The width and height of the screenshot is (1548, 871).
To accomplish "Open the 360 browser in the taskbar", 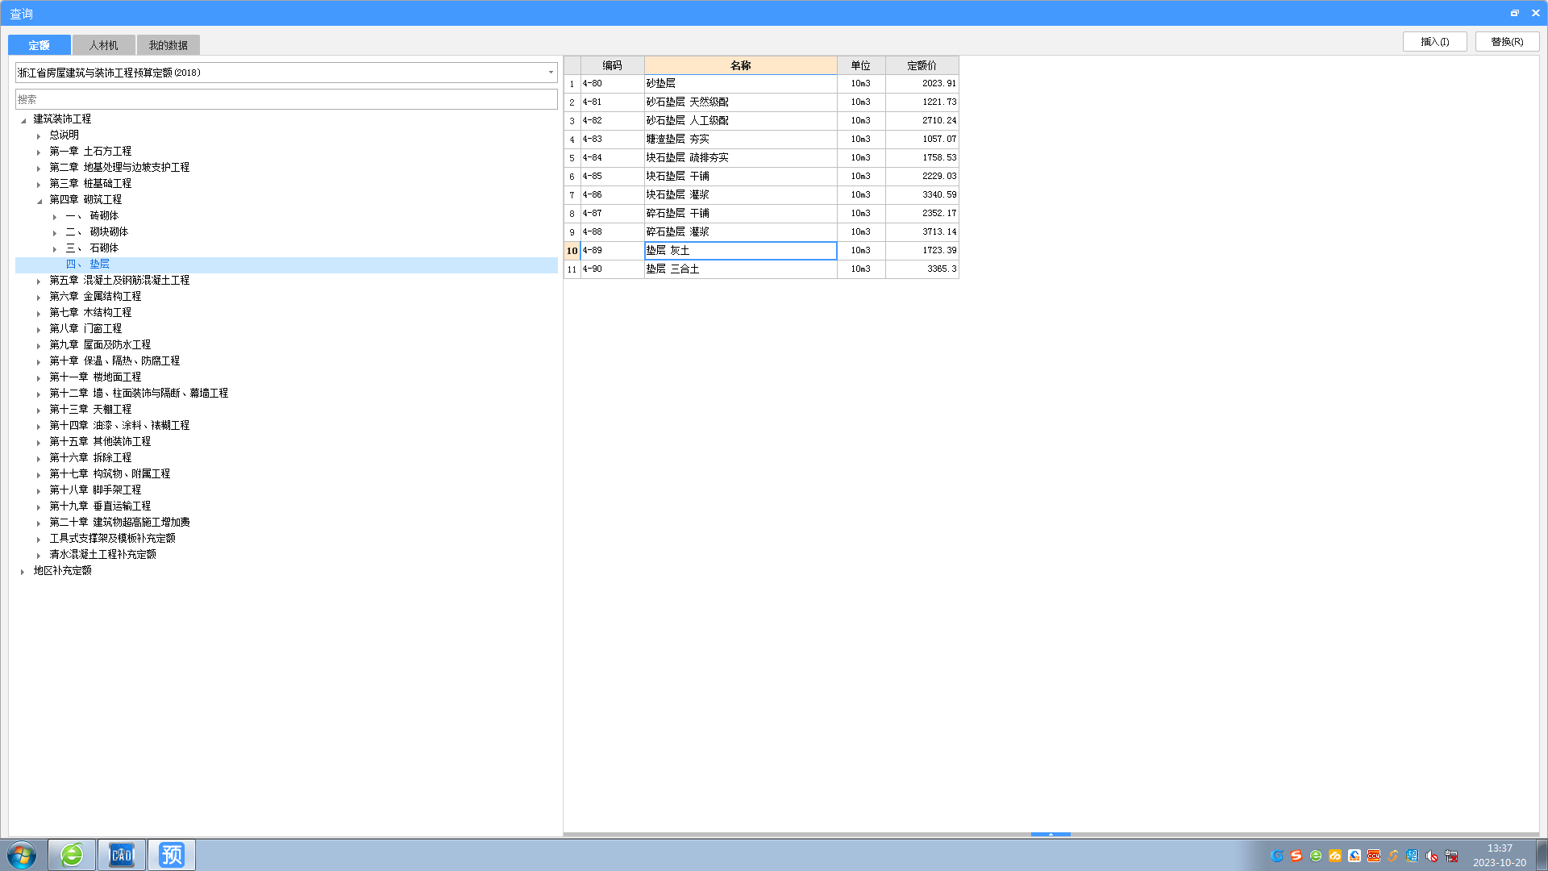I will click(72, 855).
